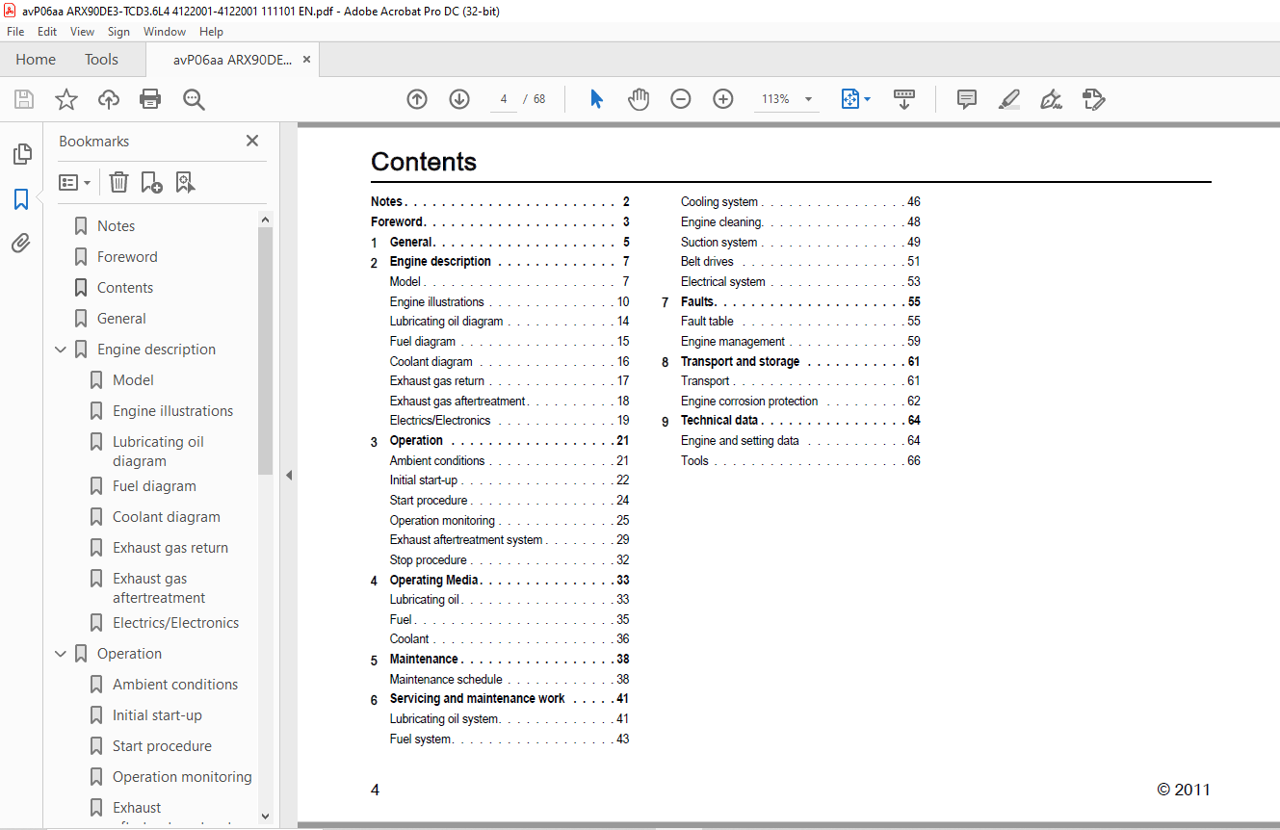Screen dimensions: 1280x830
Task: Follow Fault table contents entry
Action: tap(707, 322)
